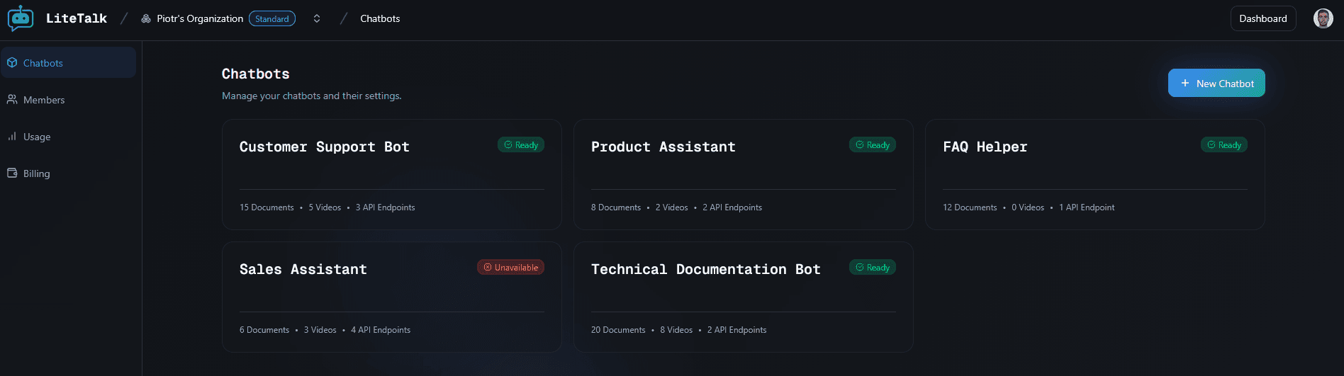The width and height of the screenshot is (1344, 376).
Task: Click '8 Documents' on Product Assistant
Action: pyautogui.click(x=616, y=207)
